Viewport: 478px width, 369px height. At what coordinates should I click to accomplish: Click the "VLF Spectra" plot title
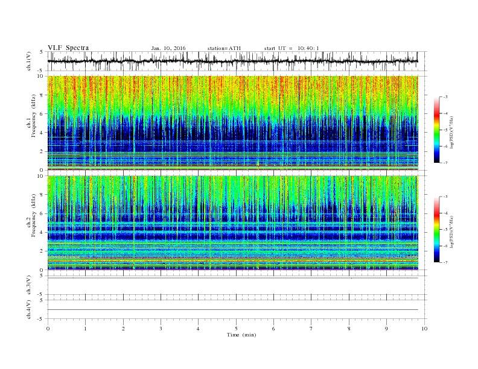[68, 48]
